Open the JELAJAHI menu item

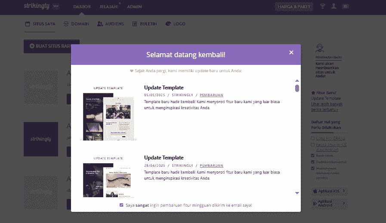109,6
